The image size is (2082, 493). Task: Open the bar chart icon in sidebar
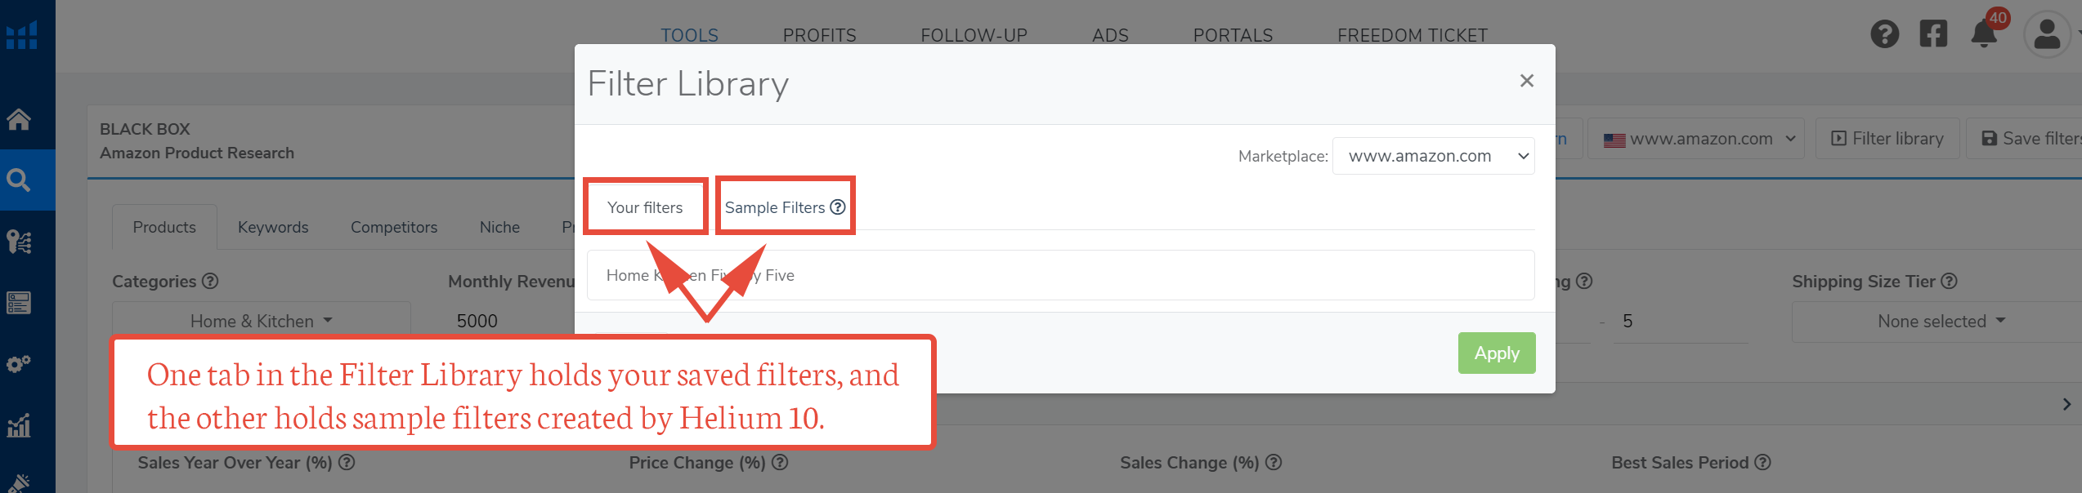point(19,424)
